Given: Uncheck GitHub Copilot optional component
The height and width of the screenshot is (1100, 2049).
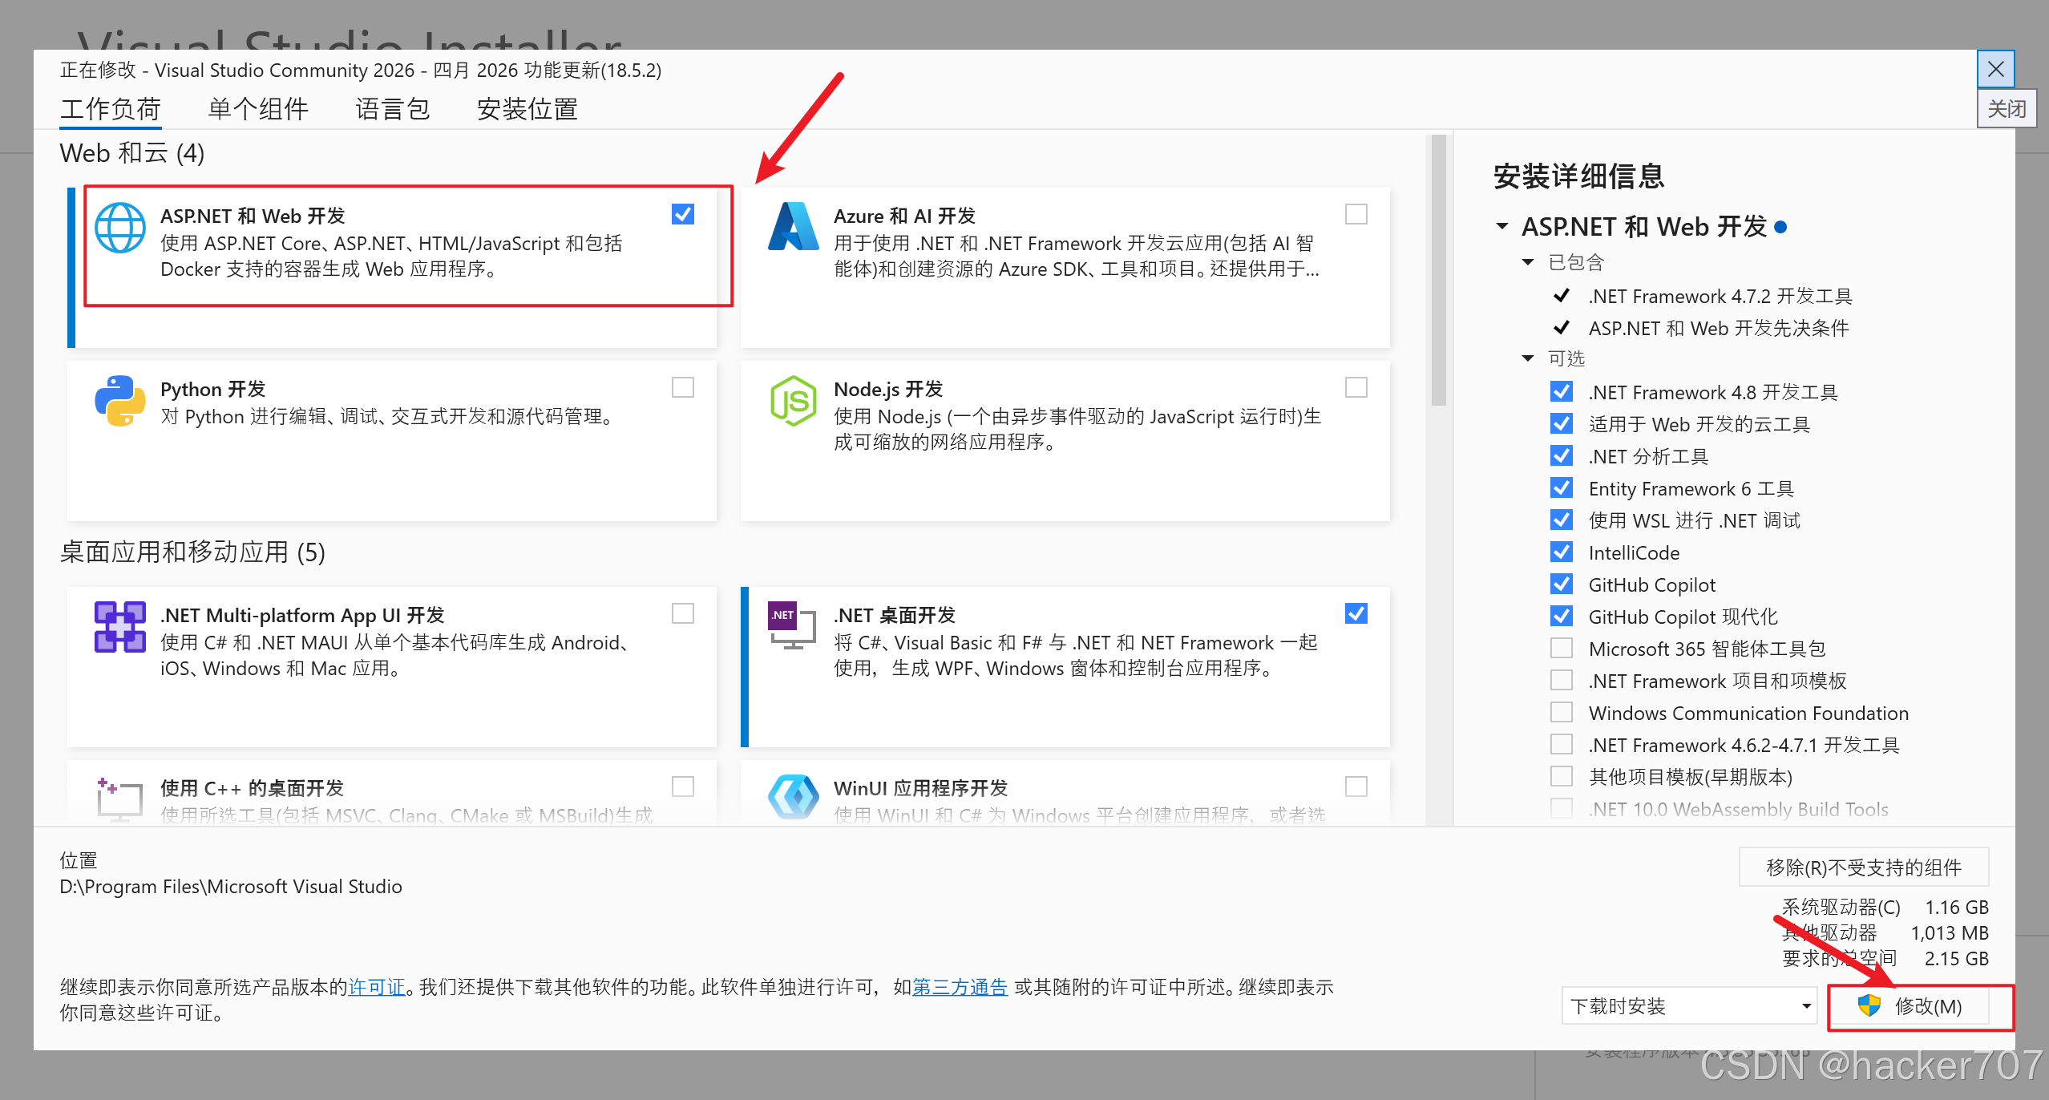Looking at the screenshot, I should click(1562, 584).
